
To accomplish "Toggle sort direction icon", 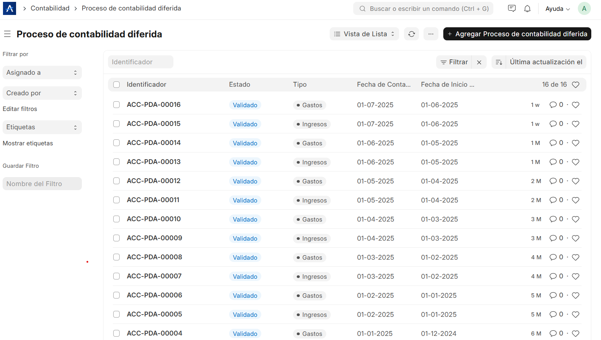I will click(499, 62).
